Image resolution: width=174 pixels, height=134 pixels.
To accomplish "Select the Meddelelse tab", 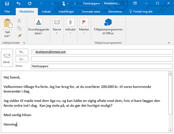I will [x=27, y=12].
